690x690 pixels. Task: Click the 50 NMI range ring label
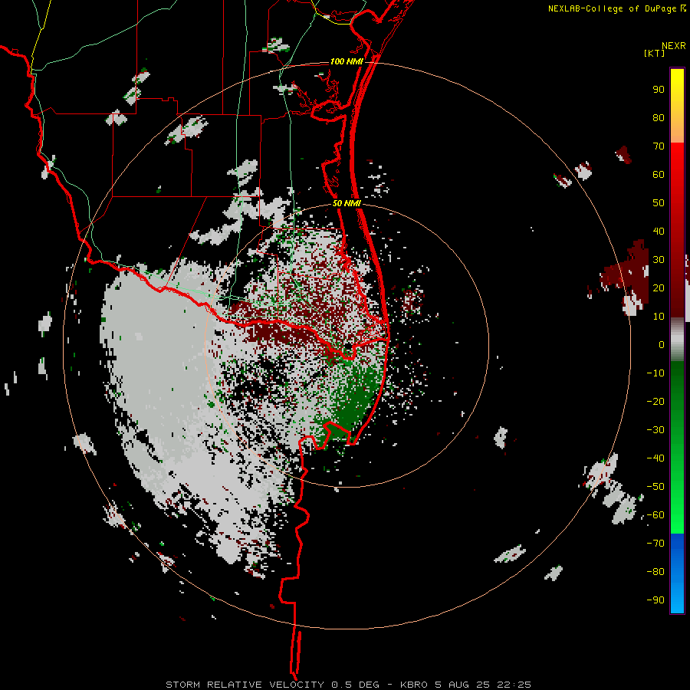pyautogui.click(x=347, y=203)
